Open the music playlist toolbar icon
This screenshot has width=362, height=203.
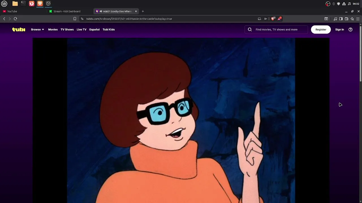pos(335,19)
